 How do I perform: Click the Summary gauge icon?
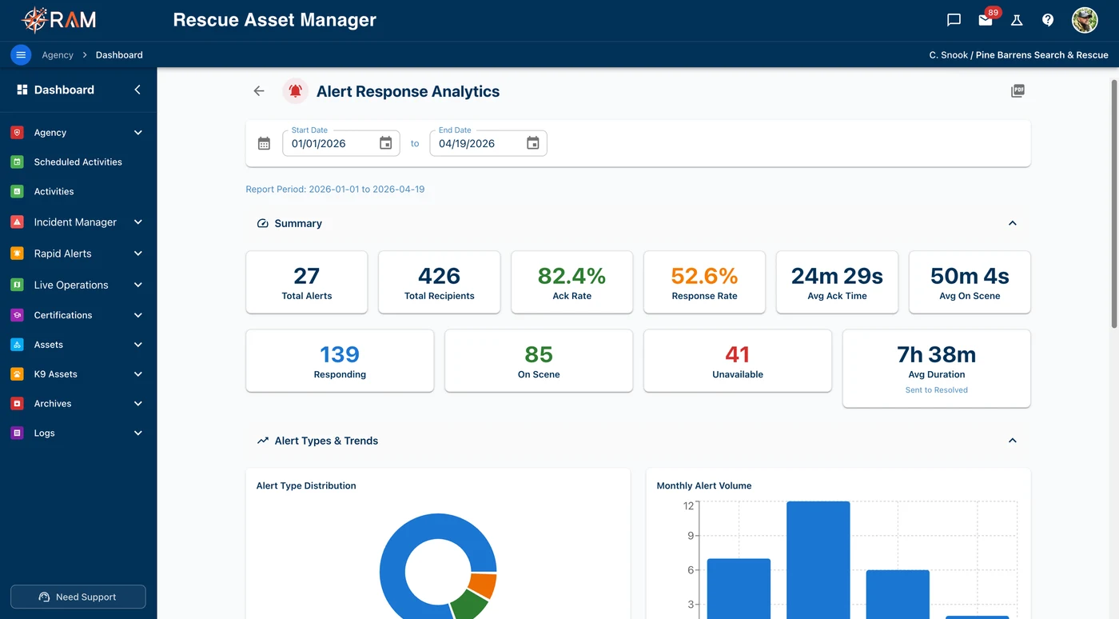point(262,223)
